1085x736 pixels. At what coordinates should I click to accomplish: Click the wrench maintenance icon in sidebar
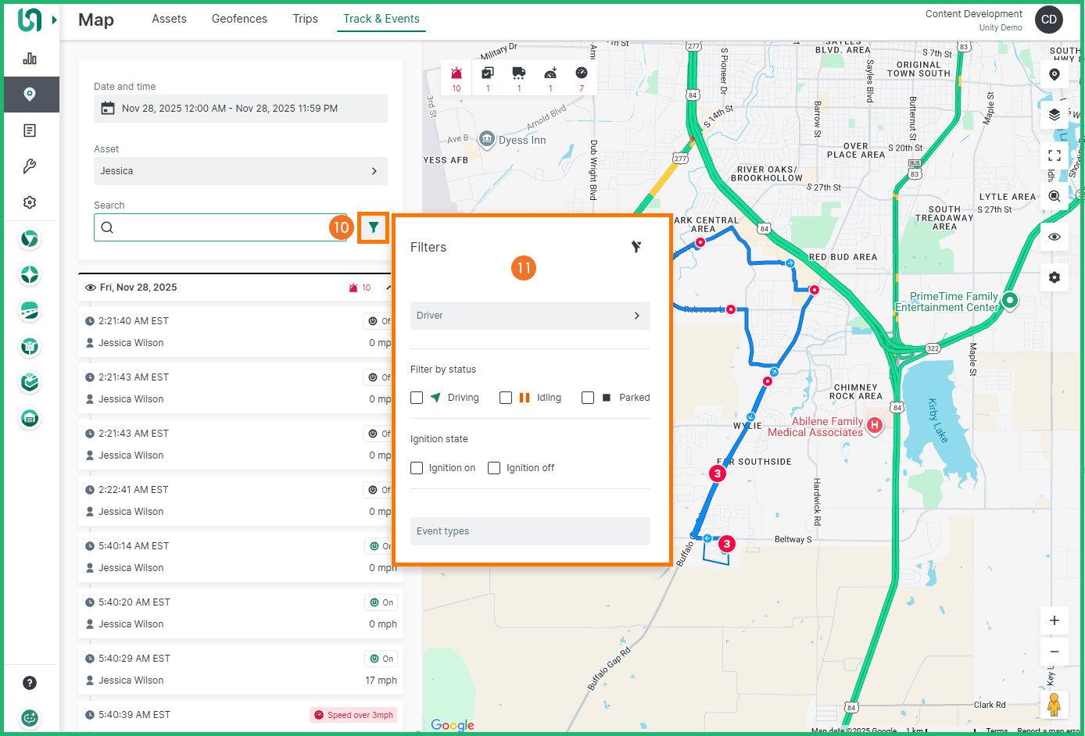coord(30,166)
